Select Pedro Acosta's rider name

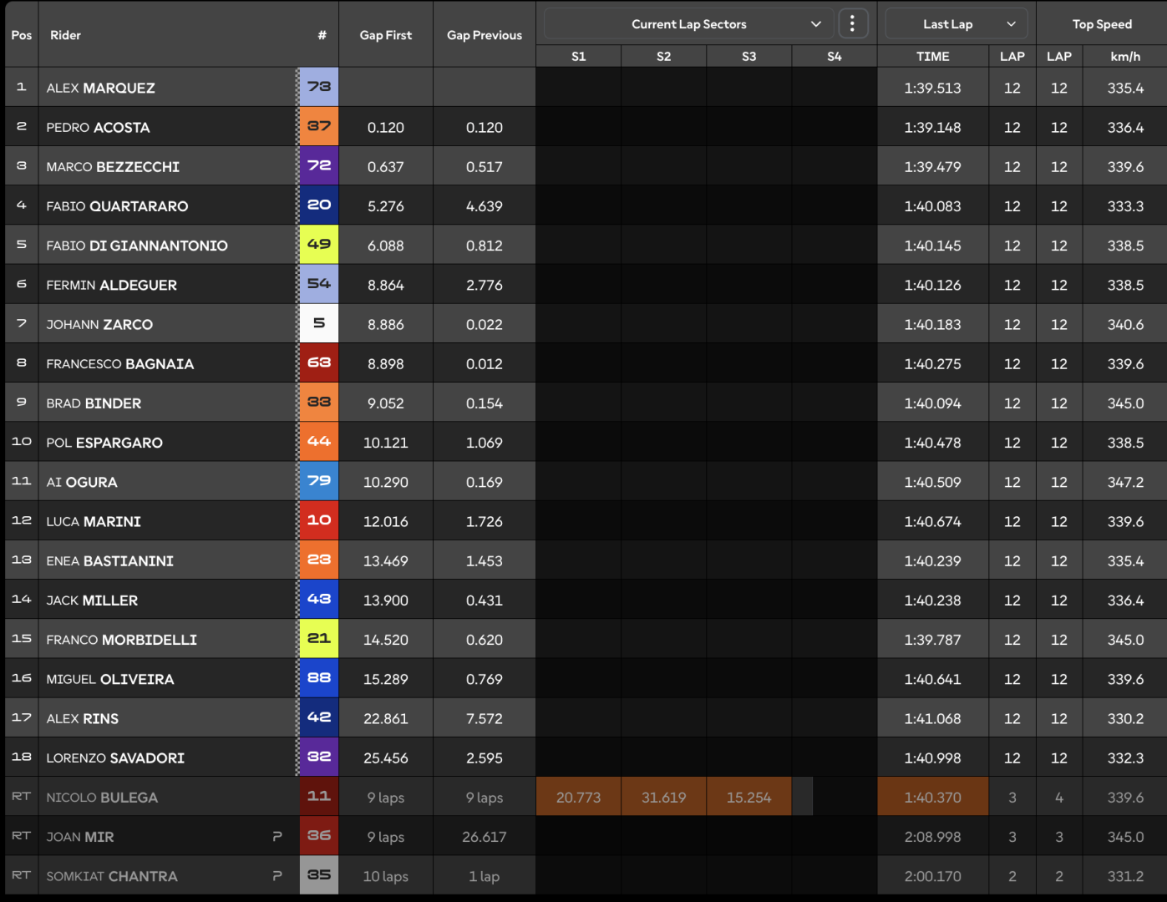pyautogui.click(x=98, y=128)
